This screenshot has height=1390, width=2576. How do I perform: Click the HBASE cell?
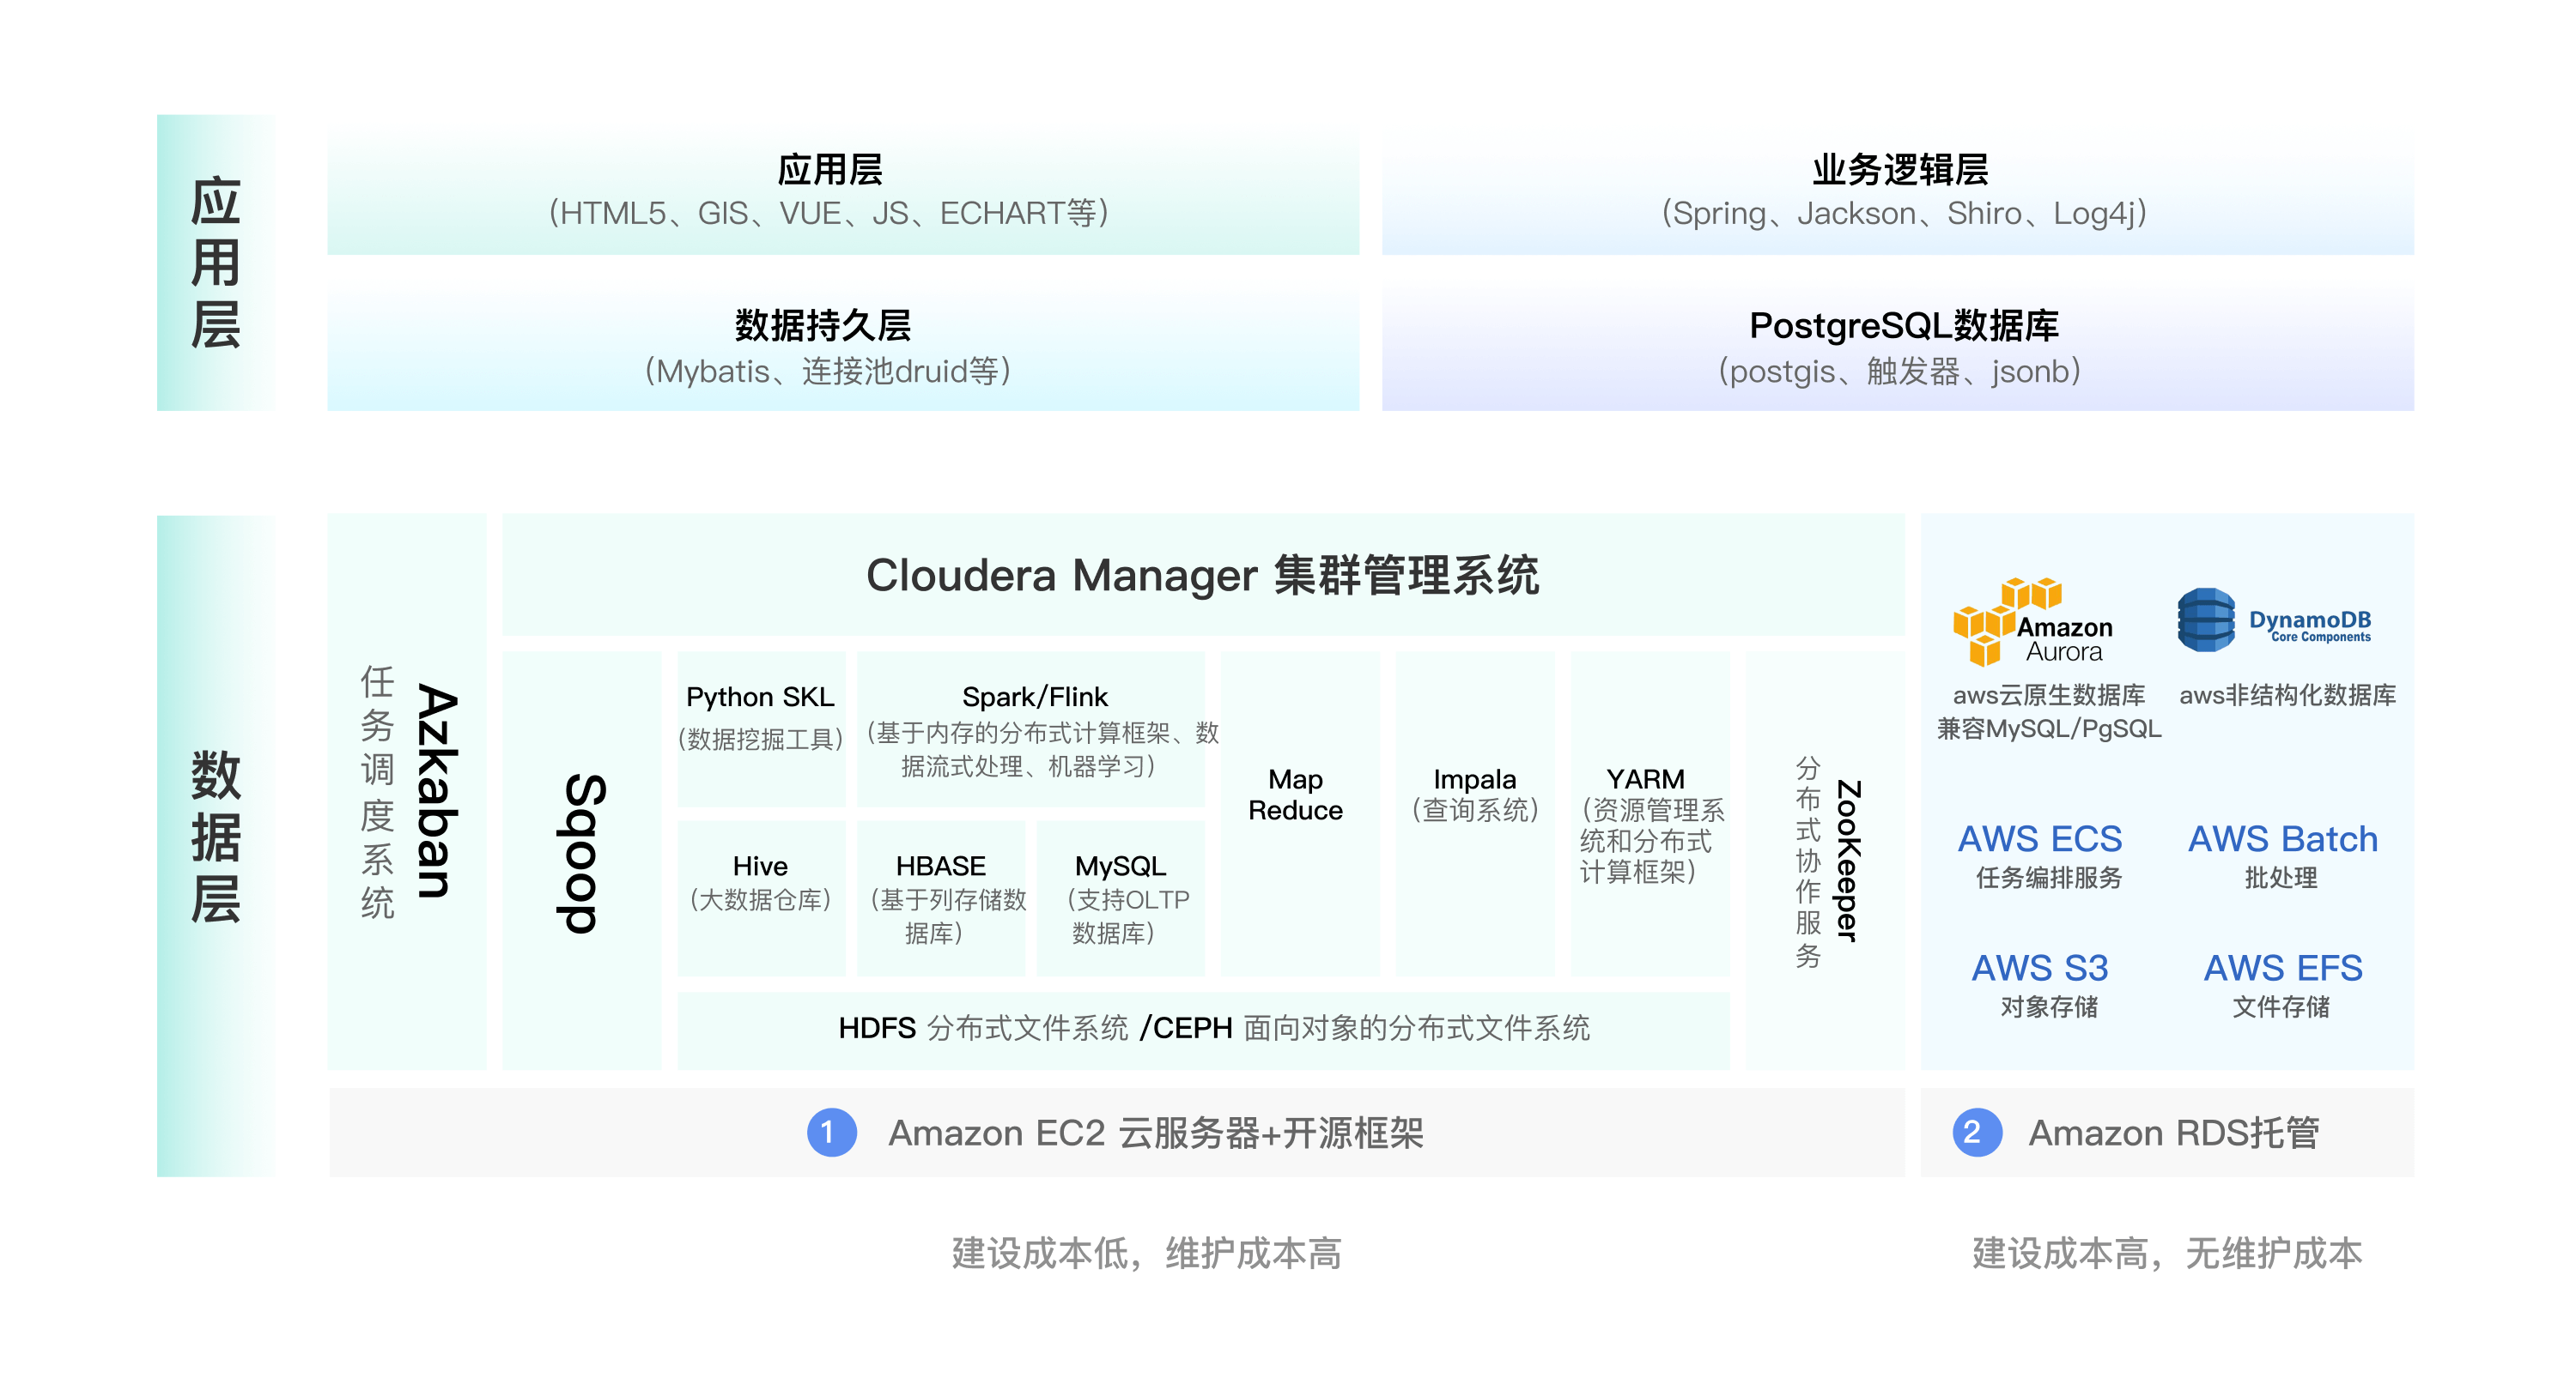point(941,897)
